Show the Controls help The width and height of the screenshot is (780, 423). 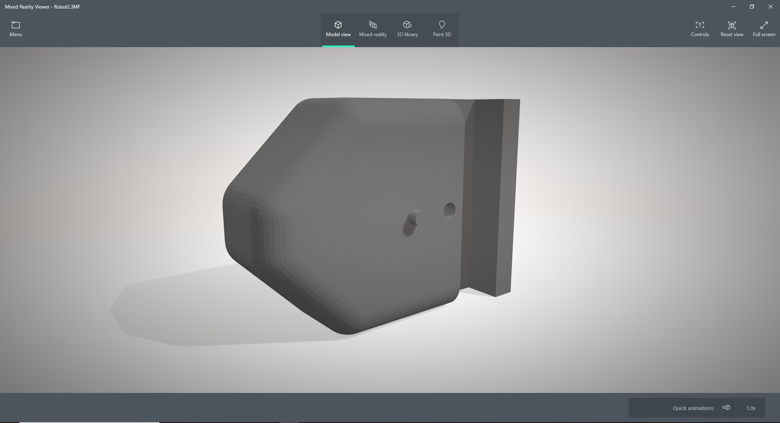tap(700, 30)
